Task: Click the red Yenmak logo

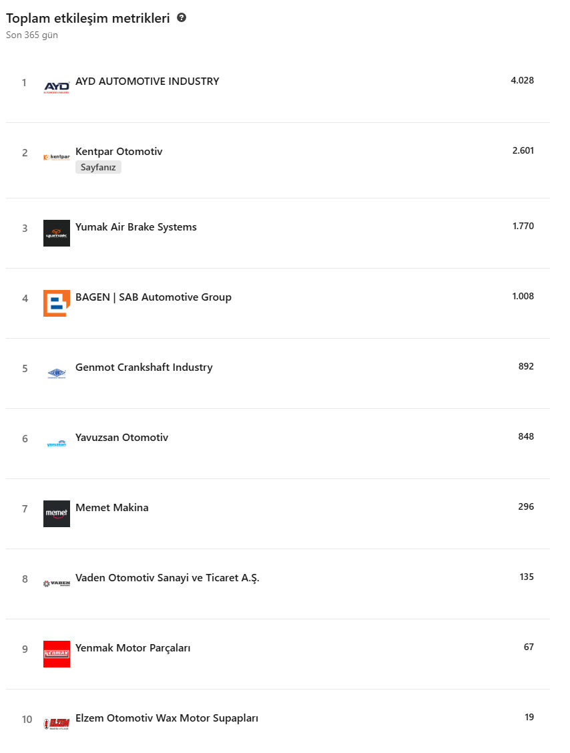Action: point(57,654)
